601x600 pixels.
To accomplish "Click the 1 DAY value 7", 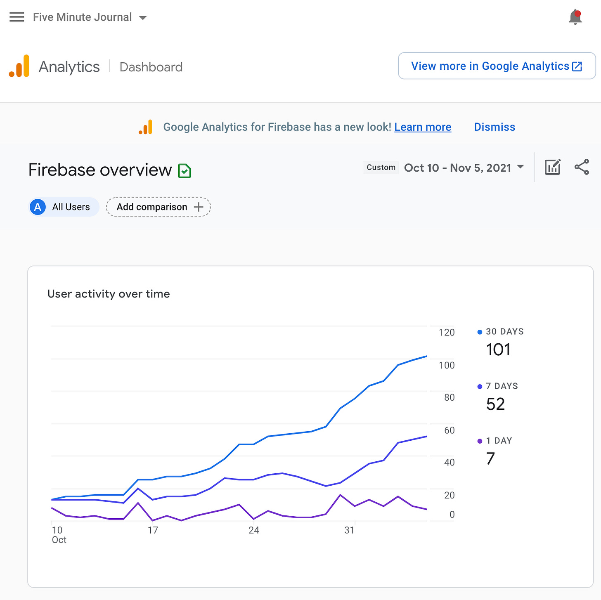I will pos(490,458).
